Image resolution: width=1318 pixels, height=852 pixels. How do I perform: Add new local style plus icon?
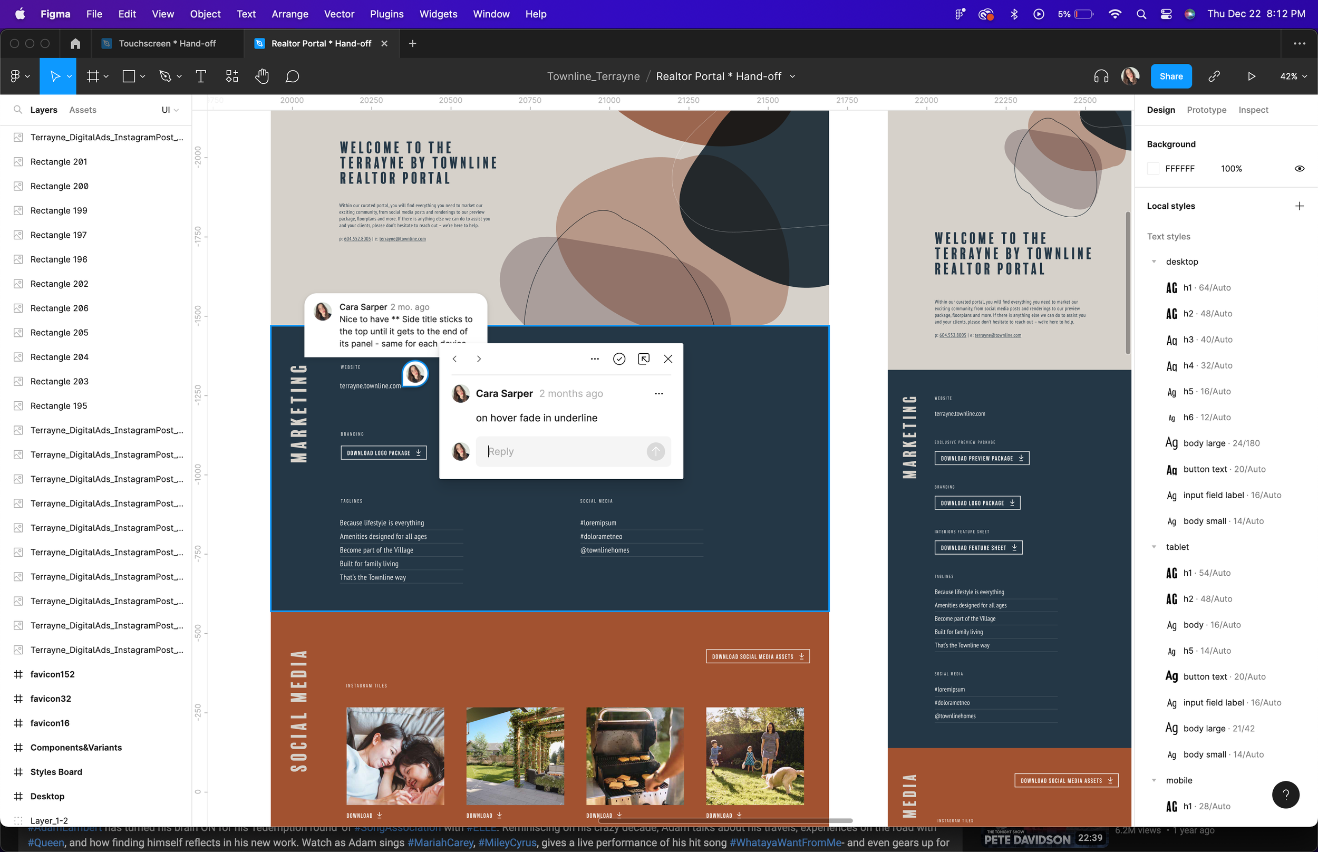point(1299,206)
